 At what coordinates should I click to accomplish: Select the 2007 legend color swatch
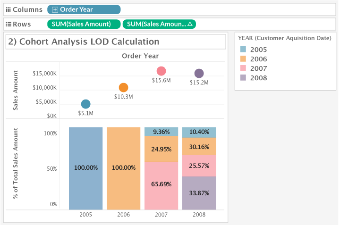243,68
